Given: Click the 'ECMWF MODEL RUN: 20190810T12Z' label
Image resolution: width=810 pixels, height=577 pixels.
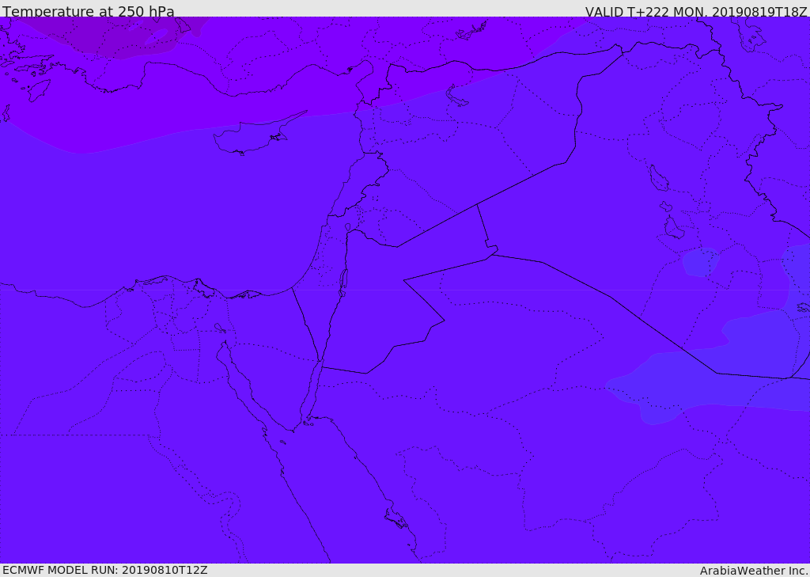Looking at the screenshot, I should [x=105, y=571].
